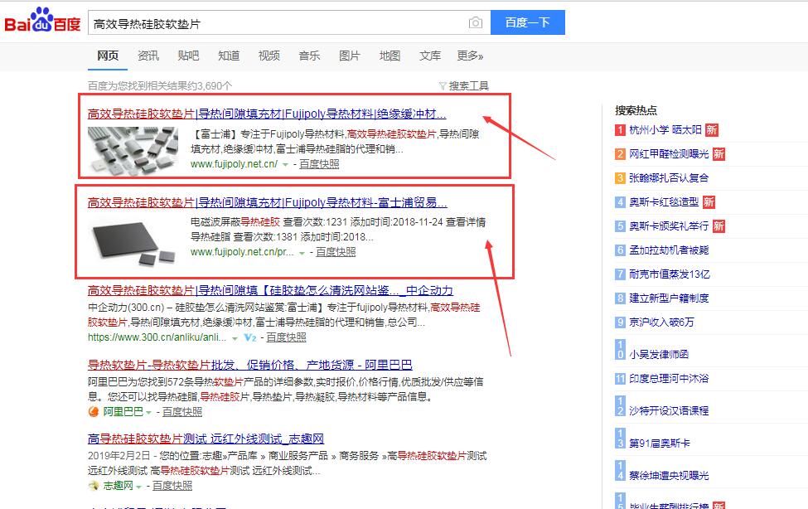Switch to the 图片 tab
The height and width of the screenshot is (509, 808).
pos(349,56)
